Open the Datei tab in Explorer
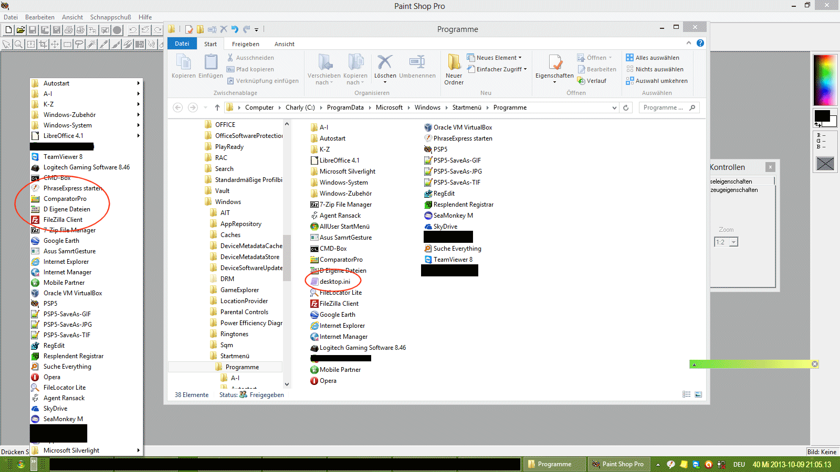This screenshot has width=840, height=472. pyautogui.click(x=182, y=44)
